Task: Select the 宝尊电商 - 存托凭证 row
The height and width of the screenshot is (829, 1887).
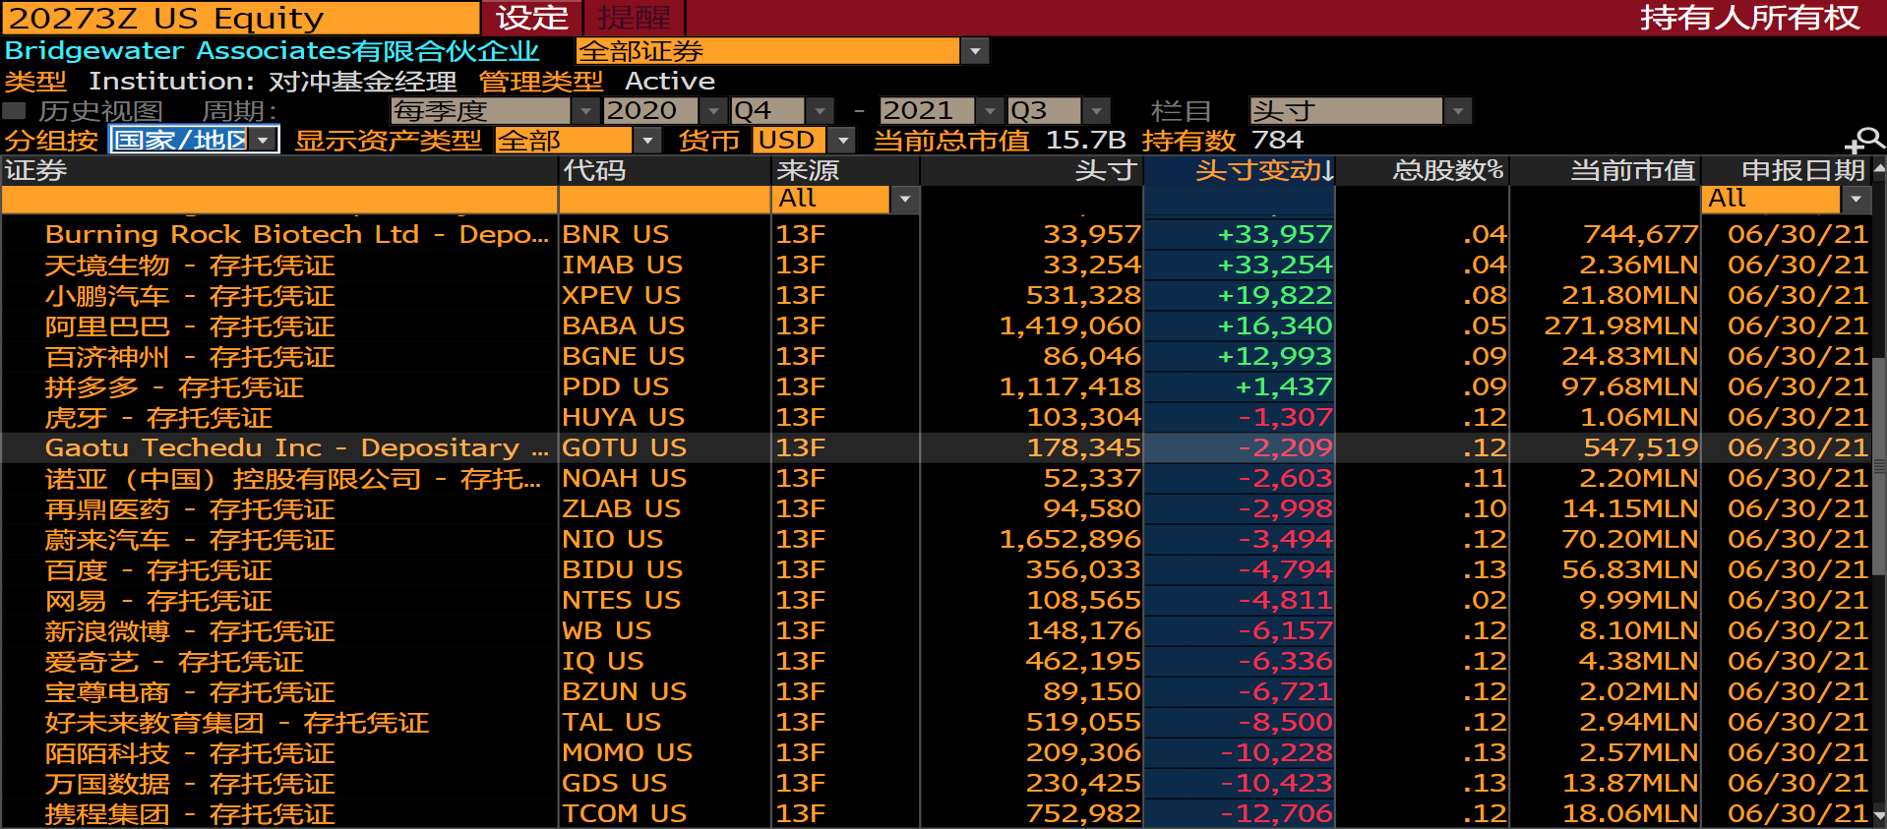Action: [x=935, y=692]
